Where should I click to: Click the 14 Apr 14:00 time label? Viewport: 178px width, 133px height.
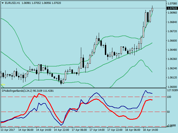click(44, 130)
